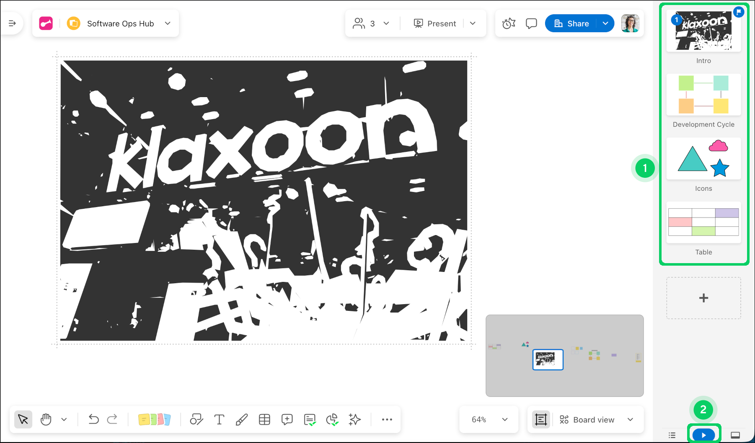Open the comments chat bubble

coord(531,24)
